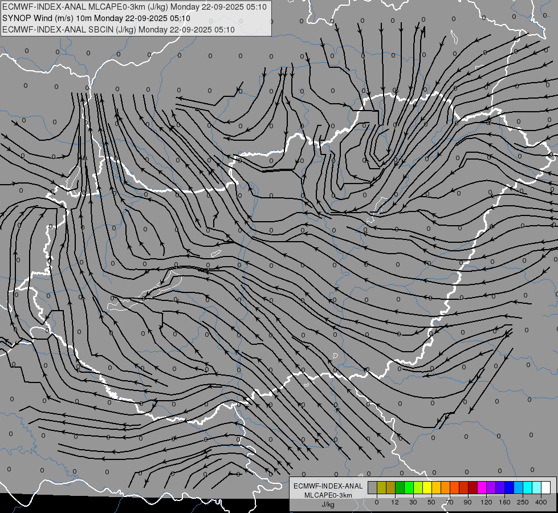Select the olive legend swatch

pos(382,487)
